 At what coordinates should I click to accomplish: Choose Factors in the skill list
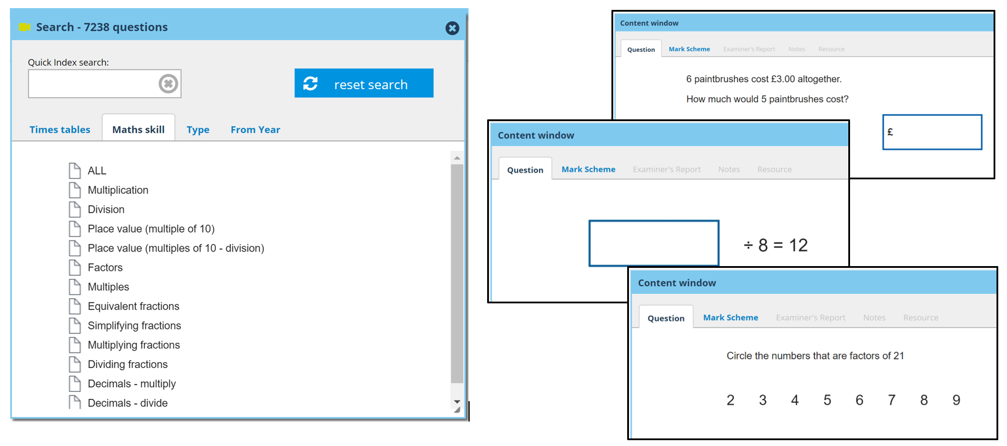pos(105,267)
